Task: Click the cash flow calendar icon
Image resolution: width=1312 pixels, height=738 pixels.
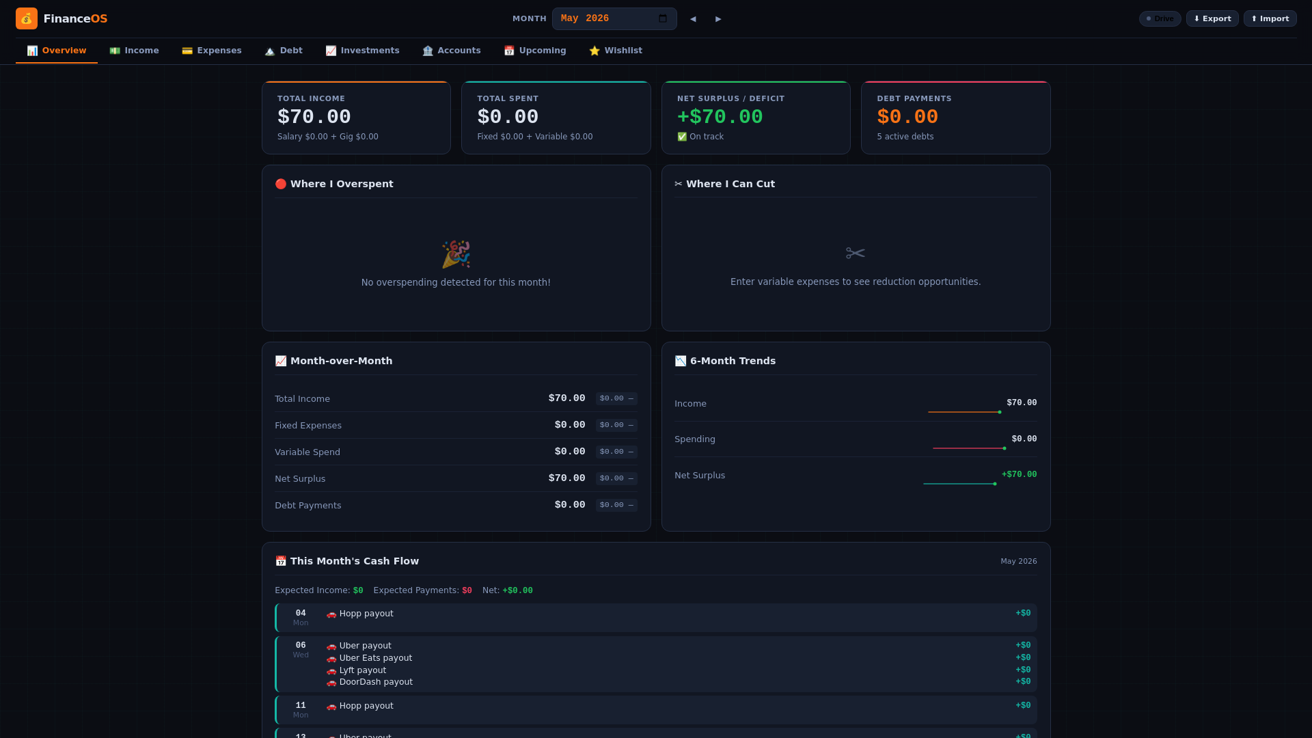Action: pyautogui.click(x=281, y=561)
